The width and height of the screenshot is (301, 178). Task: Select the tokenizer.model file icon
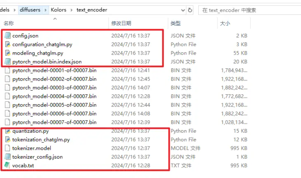8,149
